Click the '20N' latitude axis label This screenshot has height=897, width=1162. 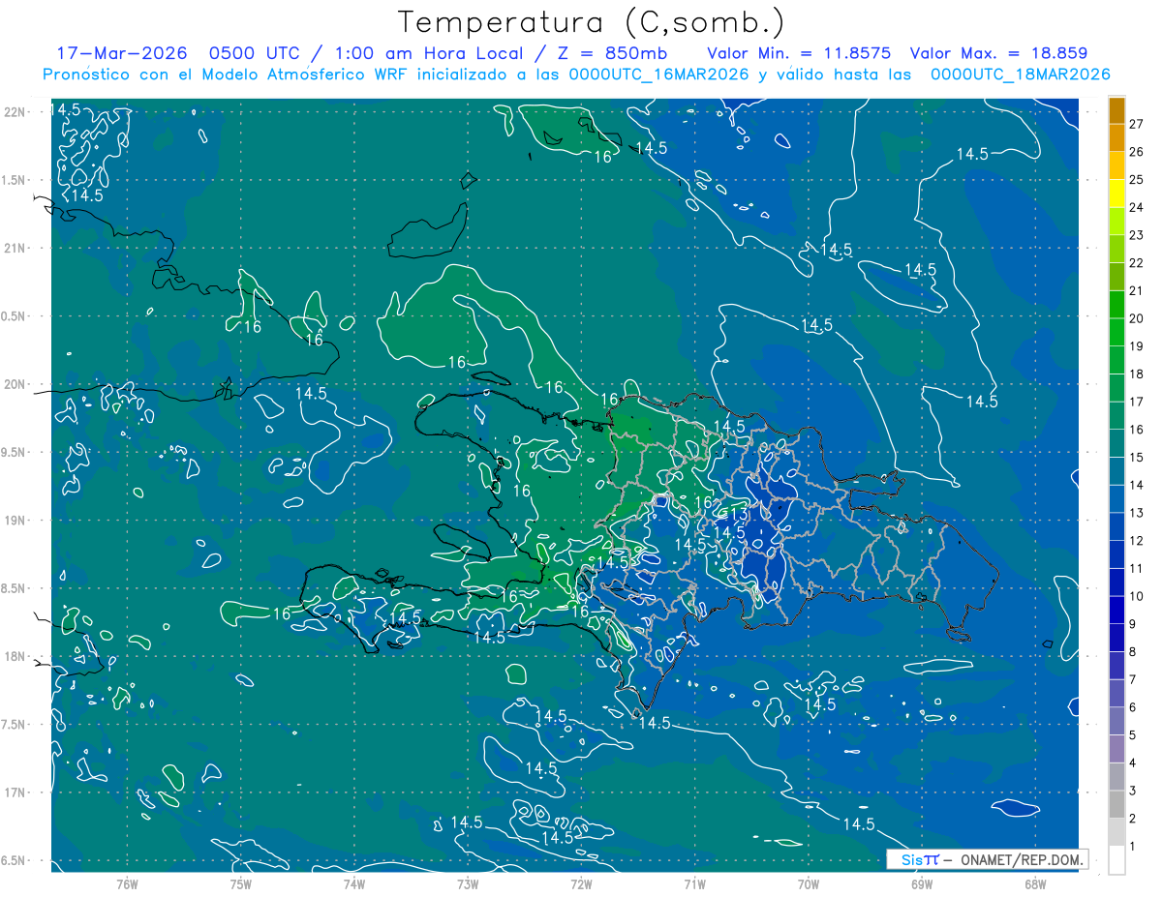point(16,385)
